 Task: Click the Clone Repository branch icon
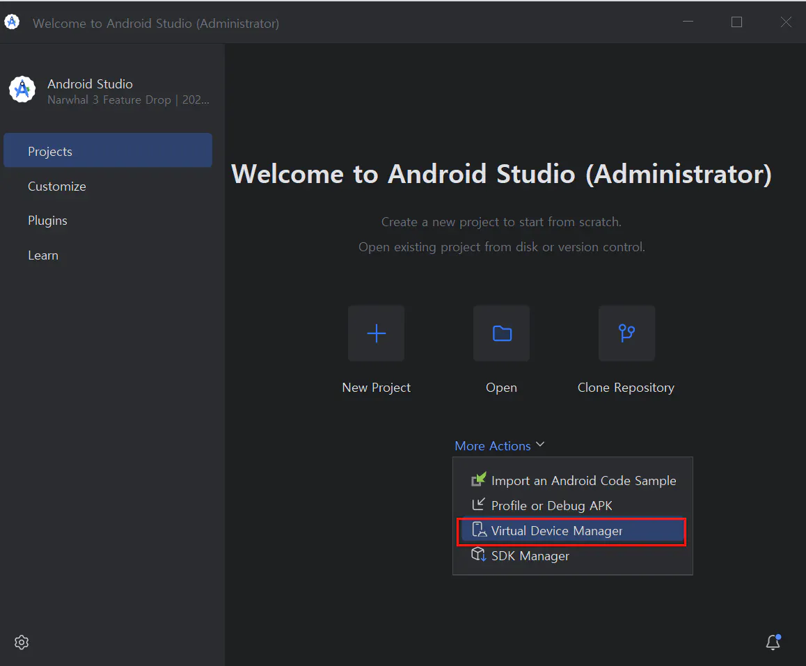626,333
